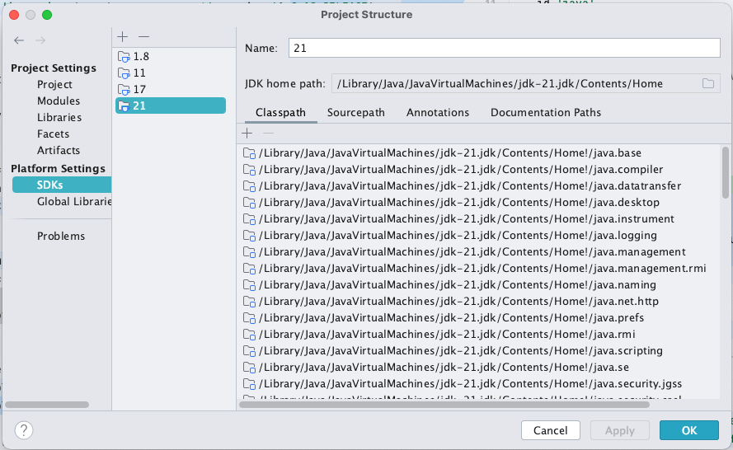733x450 pixels.
Task: Click the add SDK plus icon
Action: pyautogui.click(x=123, y=37)
